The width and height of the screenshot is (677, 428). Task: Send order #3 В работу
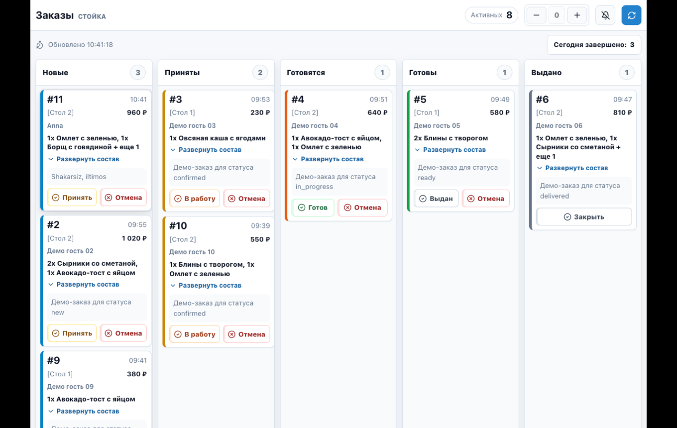point(195,199)
